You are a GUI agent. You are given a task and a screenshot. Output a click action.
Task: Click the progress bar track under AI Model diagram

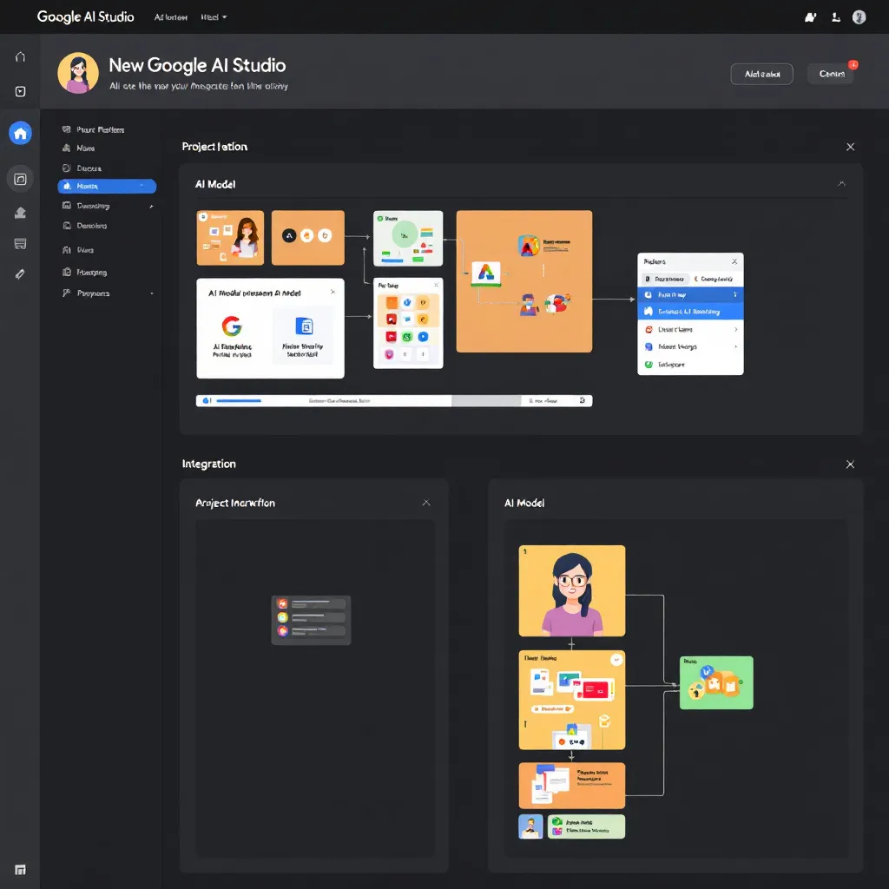394,401
